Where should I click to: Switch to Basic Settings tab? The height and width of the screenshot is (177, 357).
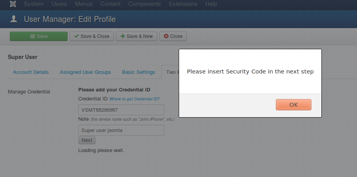click(138, 72)
